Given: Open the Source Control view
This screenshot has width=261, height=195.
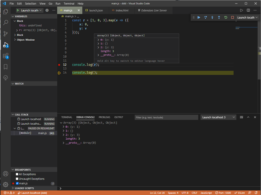Looking at the screenshot, I should (x=6, y=34).
